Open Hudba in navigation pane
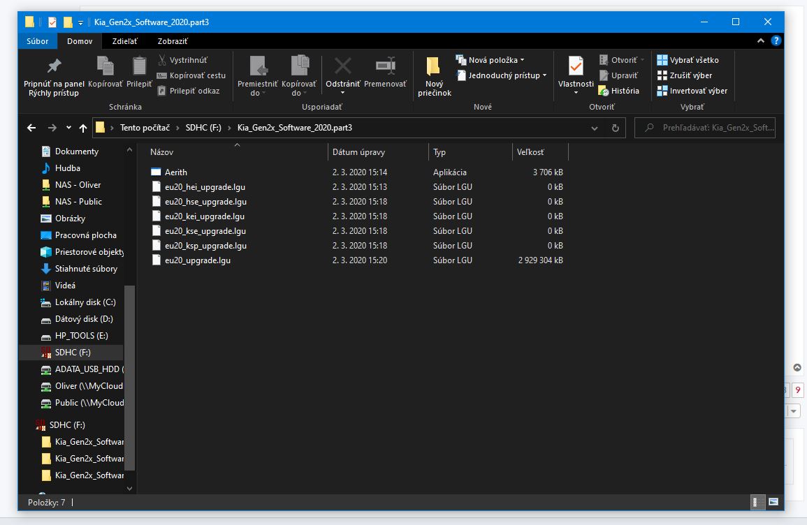807x525 pixels. coord(67,168)
